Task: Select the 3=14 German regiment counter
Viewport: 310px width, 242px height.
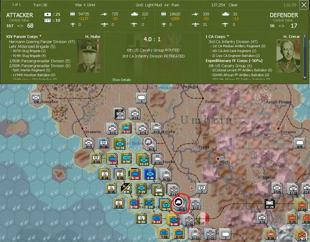Action: (195, 234)
